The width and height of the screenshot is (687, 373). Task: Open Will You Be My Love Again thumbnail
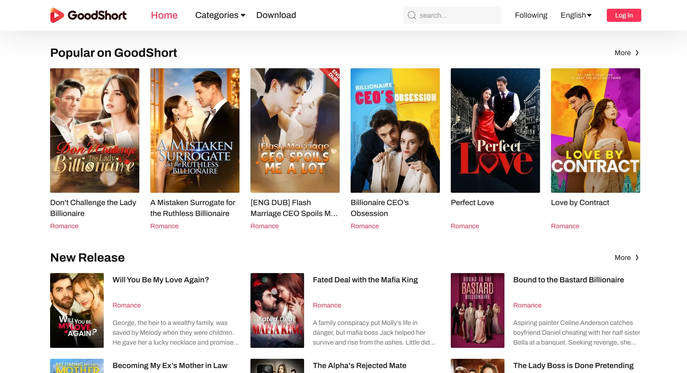tap(77, 310)
